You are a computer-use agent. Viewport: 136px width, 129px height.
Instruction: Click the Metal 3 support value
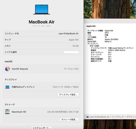[x=108, y=41]
